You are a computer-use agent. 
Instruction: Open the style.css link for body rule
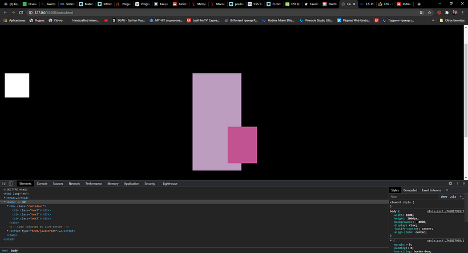(x=445, y=211)
